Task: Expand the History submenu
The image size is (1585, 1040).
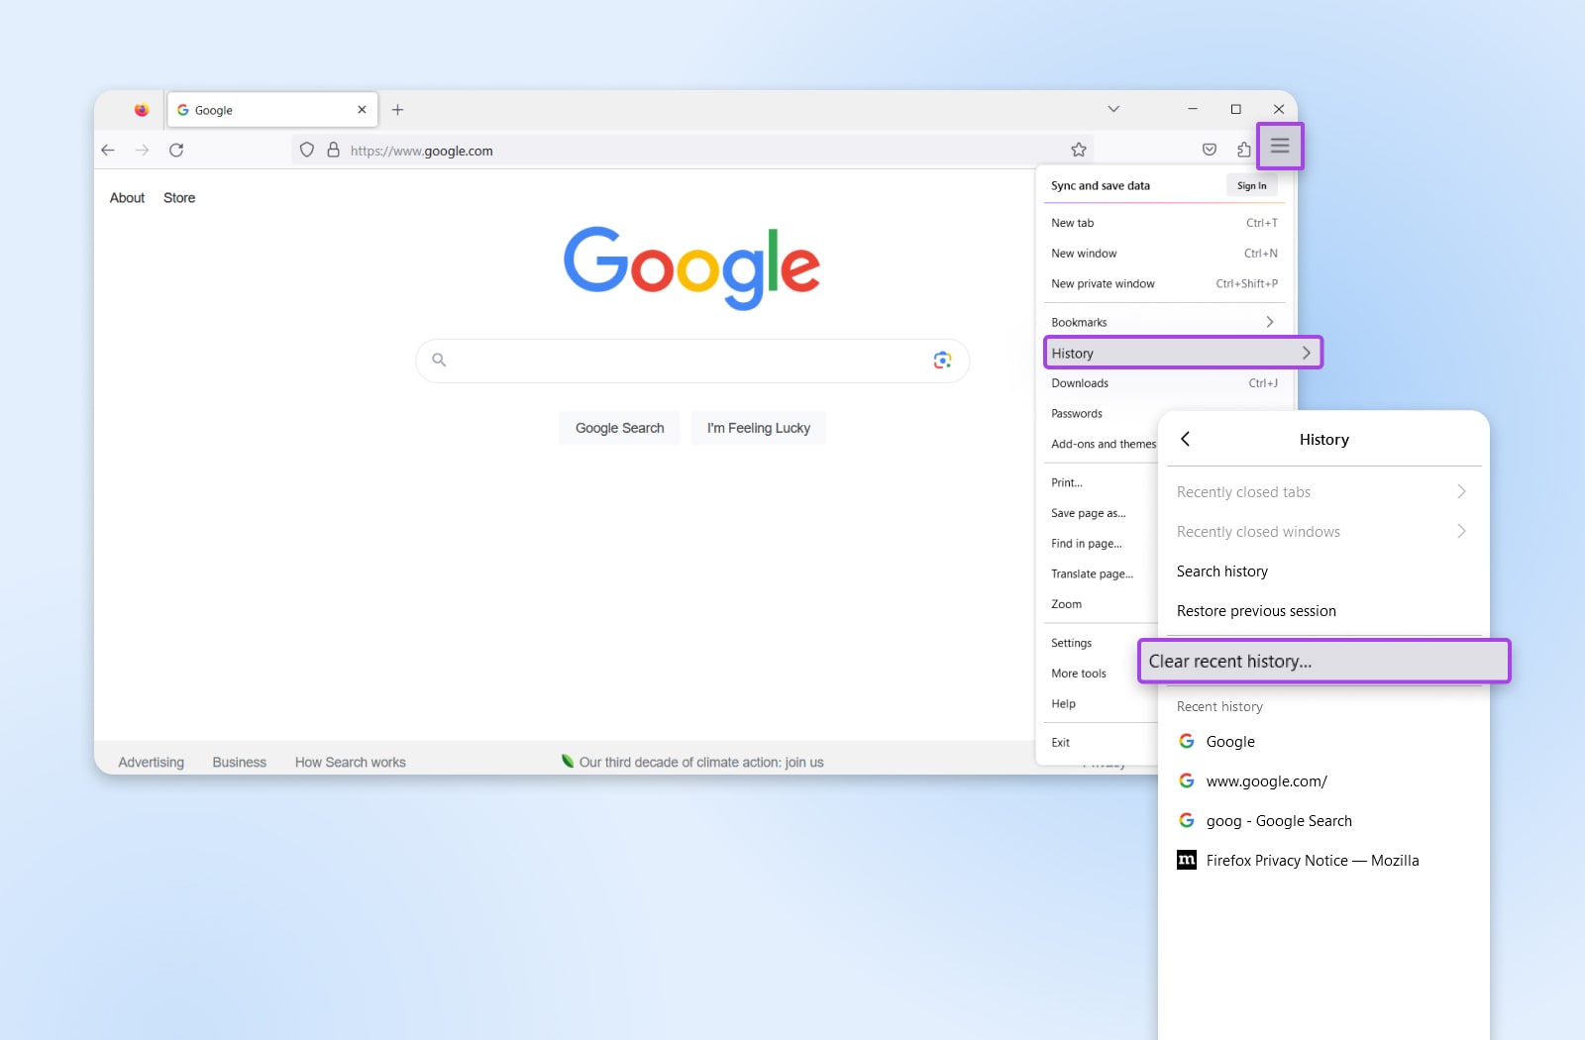Action: point(1183,353)
